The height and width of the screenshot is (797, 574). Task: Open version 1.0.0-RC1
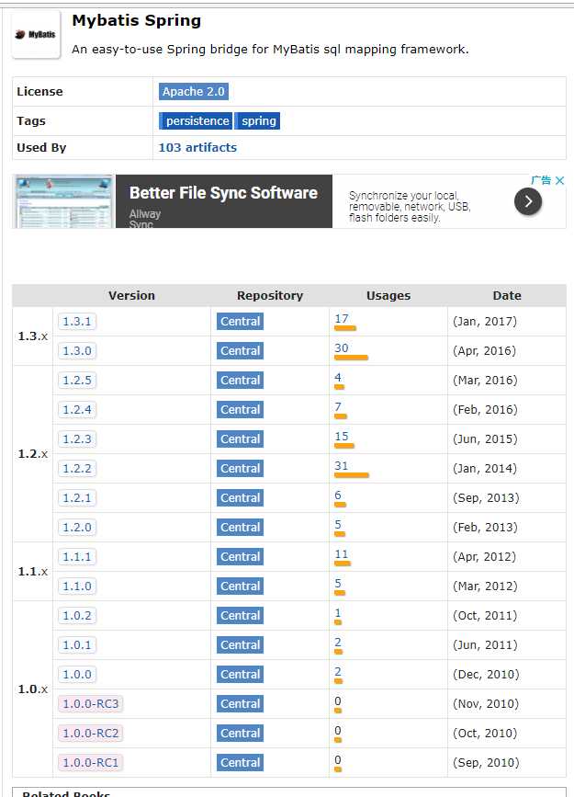click(91, 763)
